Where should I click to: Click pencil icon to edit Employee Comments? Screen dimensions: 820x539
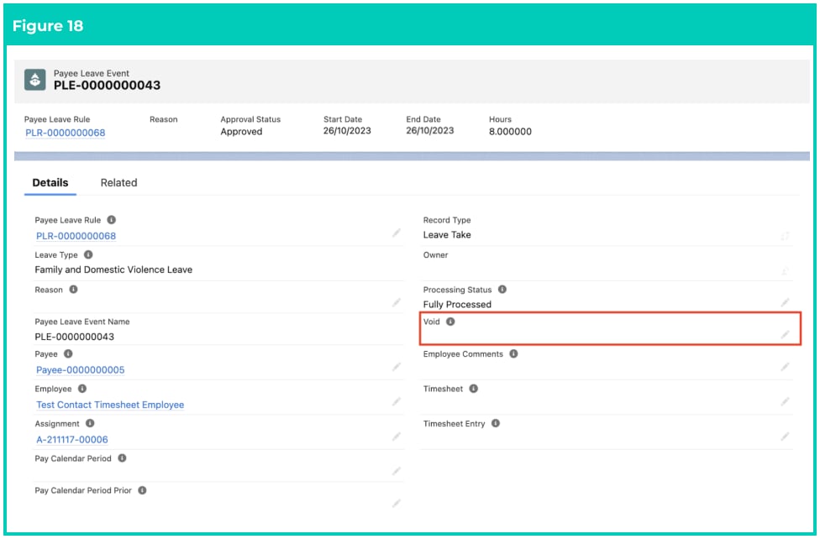coord(785,367)
